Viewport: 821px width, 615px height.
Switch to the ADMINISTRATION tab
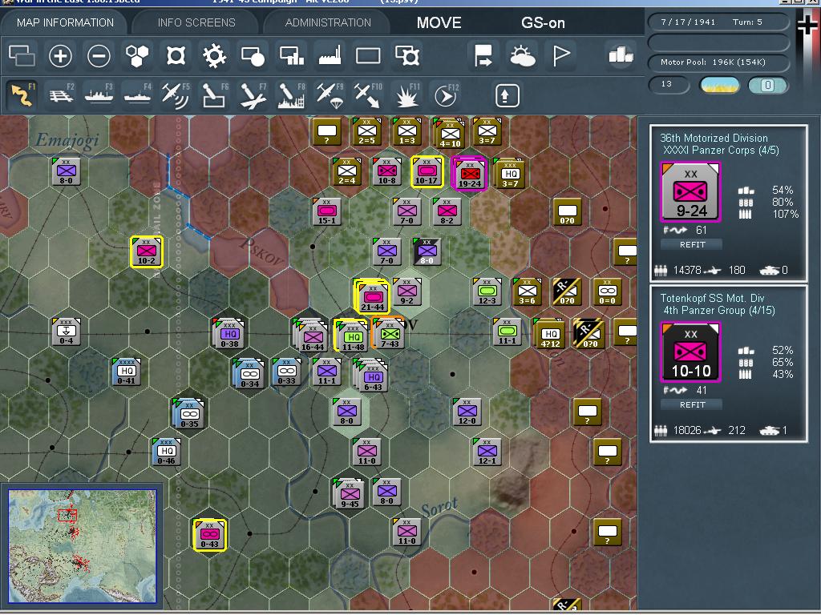pos(328,22)
